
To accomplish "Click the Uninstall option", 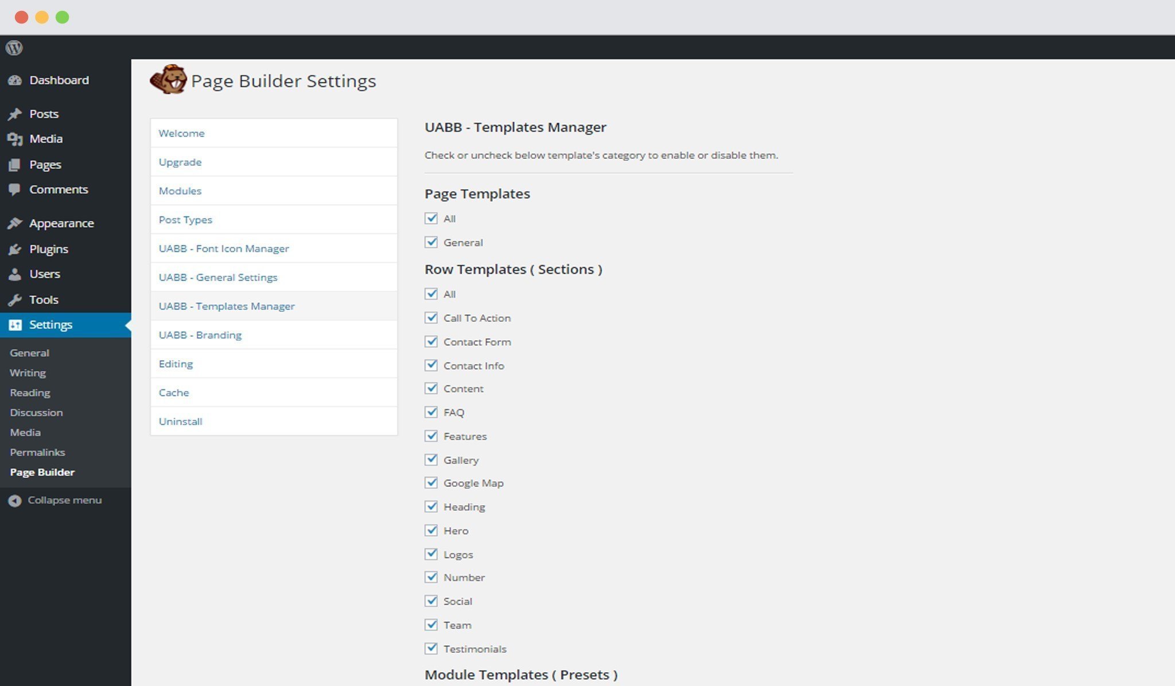I will (x=180, y=421).
